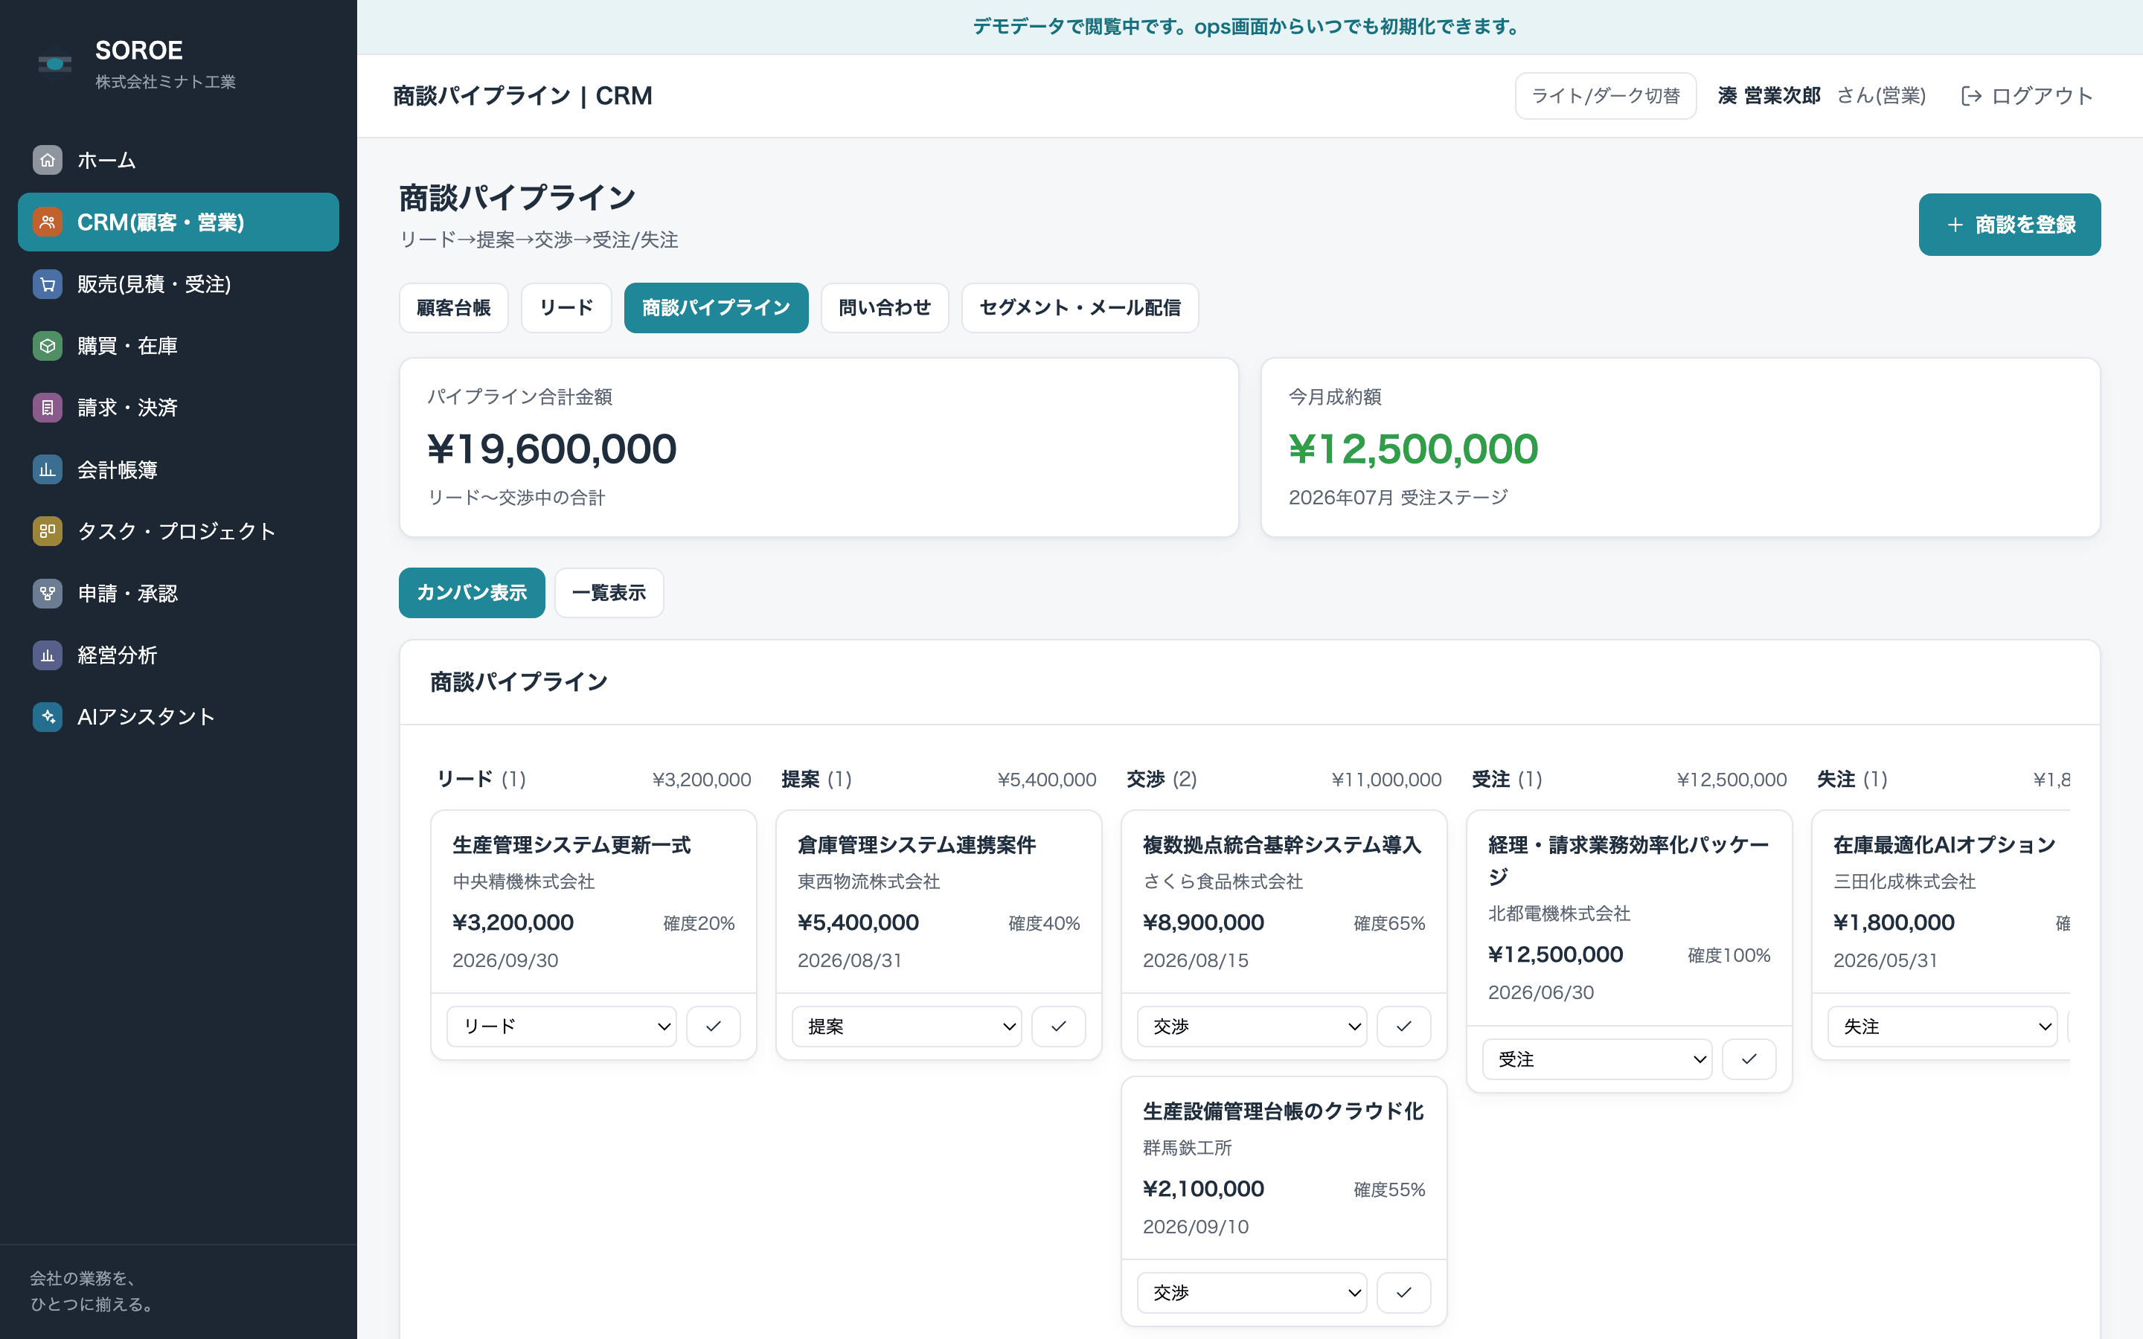
Task: Open 会計帳簿 sidebar menu
Action: tap(178, 469)
